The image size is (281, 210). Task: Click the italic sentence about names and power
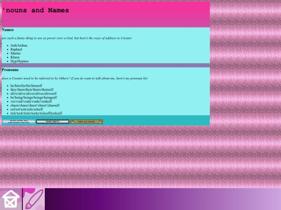[x=67, y=38]
